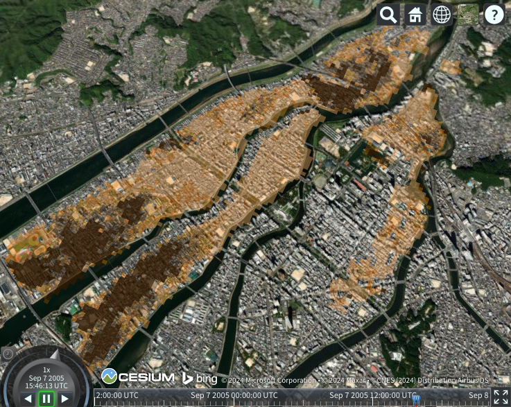
Task: Open the Bing logo credit link
Action: coord(200,378)
